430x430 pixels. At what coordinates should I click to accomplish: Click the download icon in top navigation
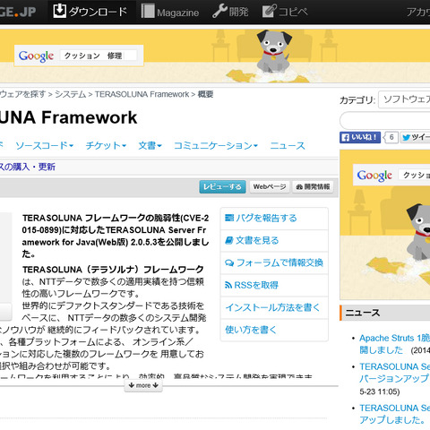tap(59, 12)
